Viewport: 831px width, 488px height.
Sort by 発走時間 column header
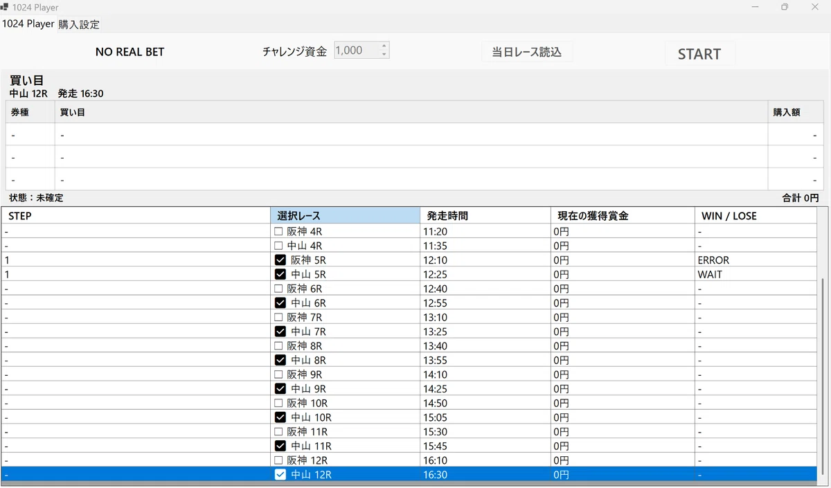point(485,216)
